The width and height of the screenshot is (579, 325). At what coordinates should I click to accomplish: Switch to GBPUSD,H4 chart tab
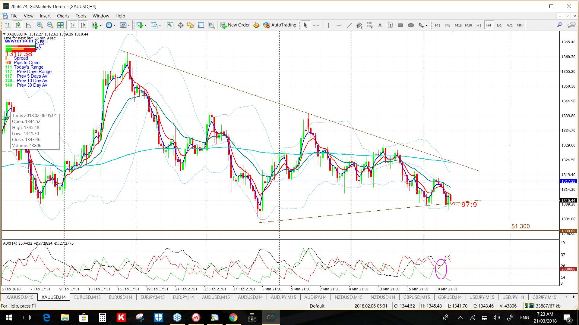pyautogui.click(x=450, y=297)
